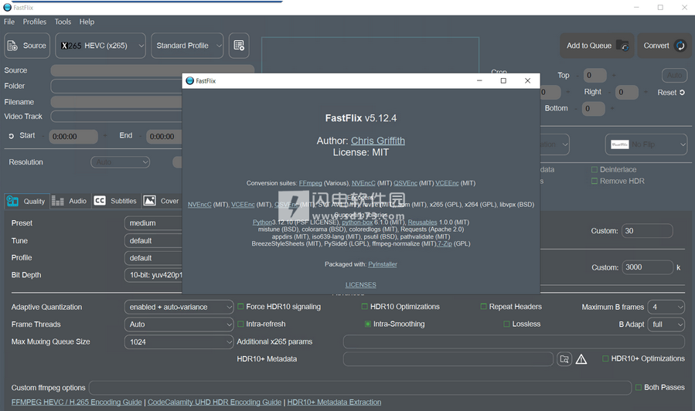This screenshot has width=695, height=411.
Task: Click the Bottom crop value field
Action: click(x=594, y=108)
